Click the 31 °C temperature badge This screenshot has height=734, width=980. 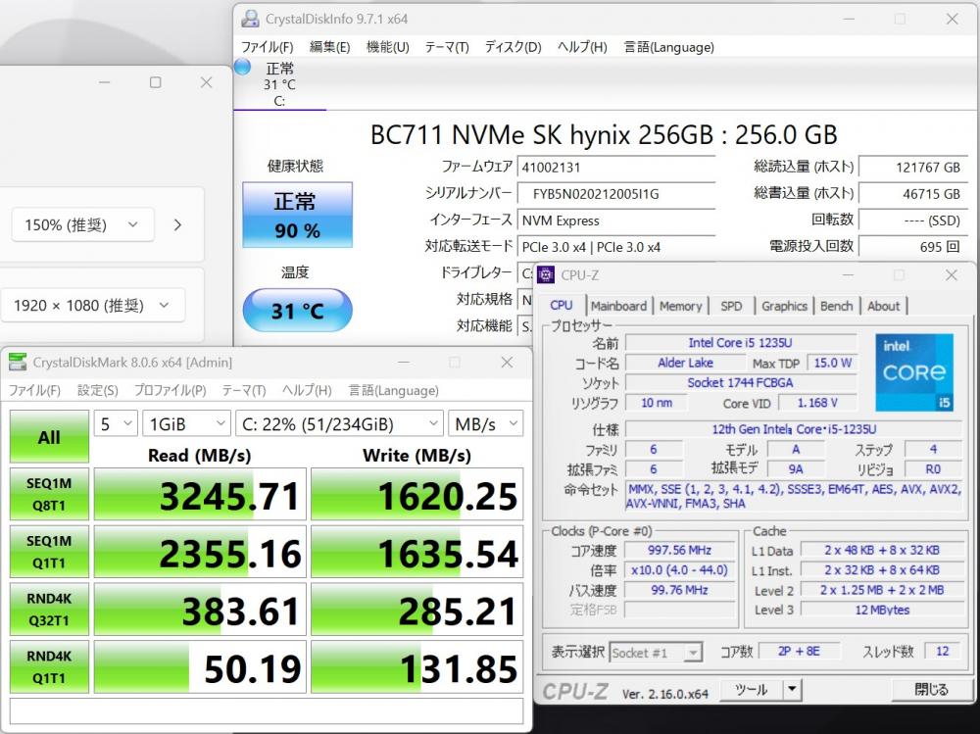point(296,311)
